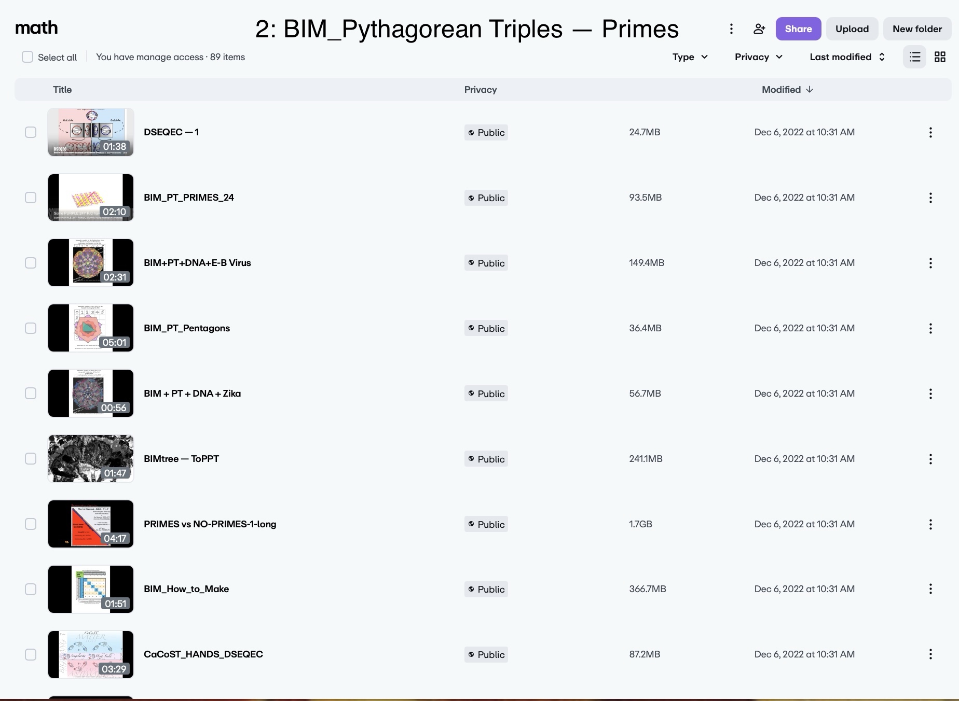Viewport: 959px width, 701px height.
Task: Tick checkbox for BIM_How_to_Make
Action: point(31,590)
